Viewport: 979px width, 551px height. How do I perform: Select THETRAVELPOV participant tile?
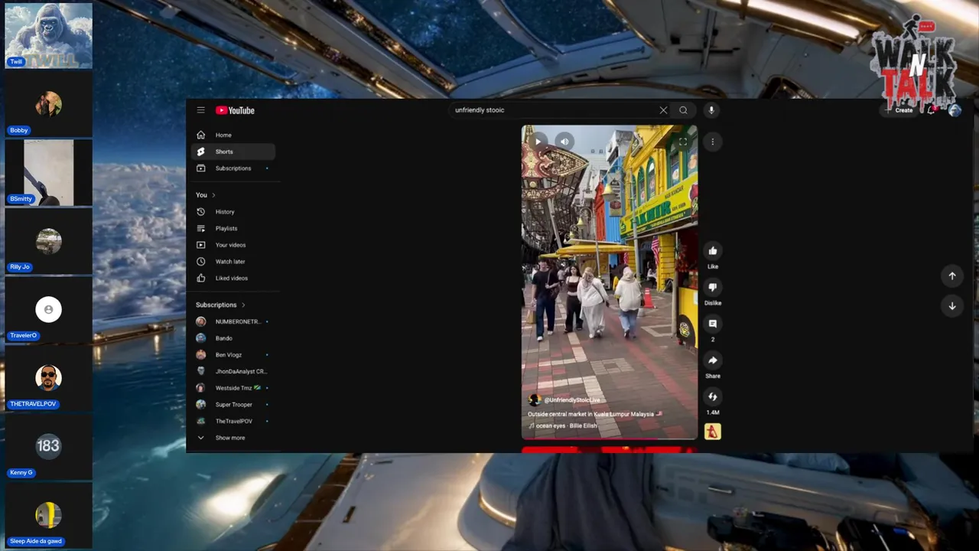(48, 378)
